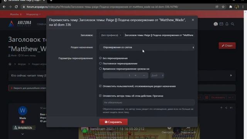Select Временное перенаправление сроком на radio option
Screen dimensions: 247x139
point(100,69)
